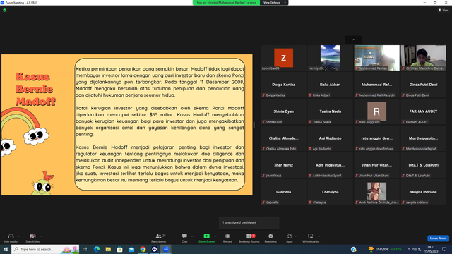Open the Windows Start menu
The height and width of the screenshot is (254, 452).
pos(6,249)
